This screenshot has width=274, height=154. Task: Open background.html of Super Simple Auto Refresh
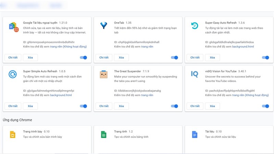[x=61, y=95]
